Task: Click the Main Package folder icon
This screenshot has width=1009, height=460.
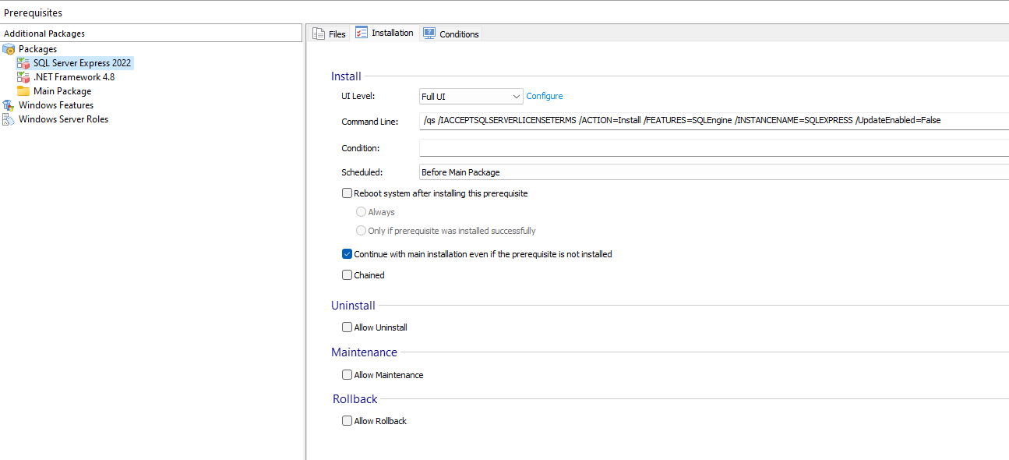Action: 23,91
